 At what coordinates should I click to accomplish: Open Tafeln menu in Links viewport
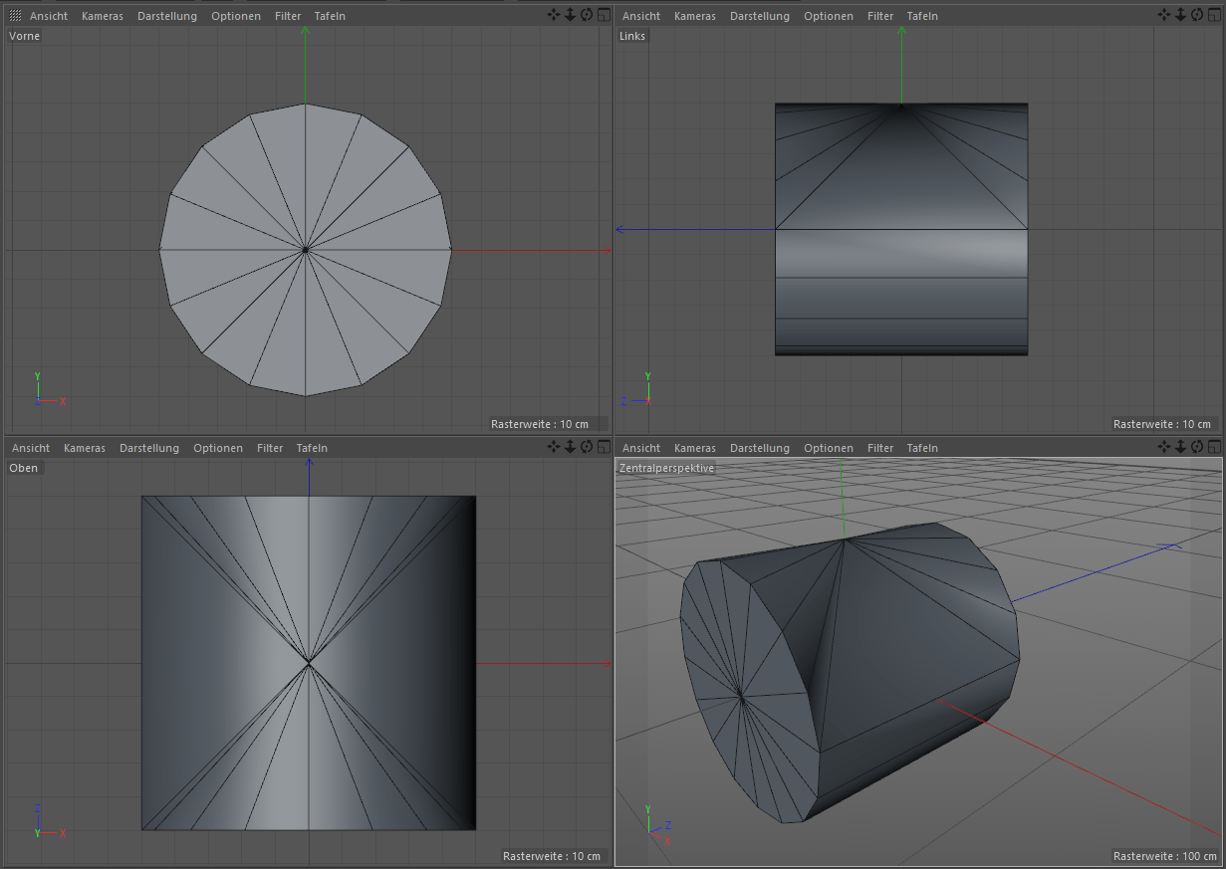coord(922,16)
